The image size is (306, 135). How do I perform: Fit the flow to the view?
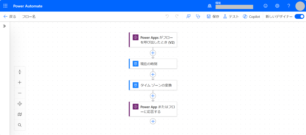point(20,104)
